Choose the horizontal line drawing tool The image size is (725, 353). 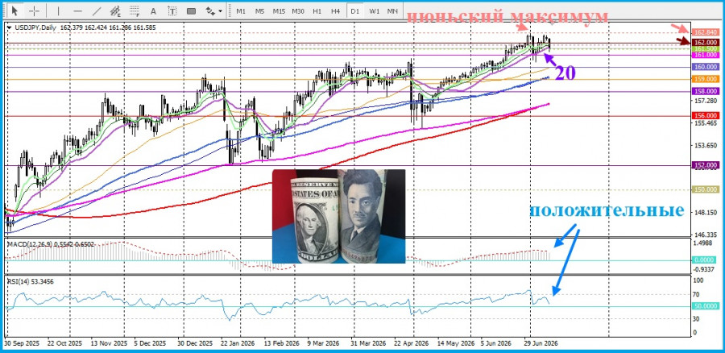click(x=77, y=10)
